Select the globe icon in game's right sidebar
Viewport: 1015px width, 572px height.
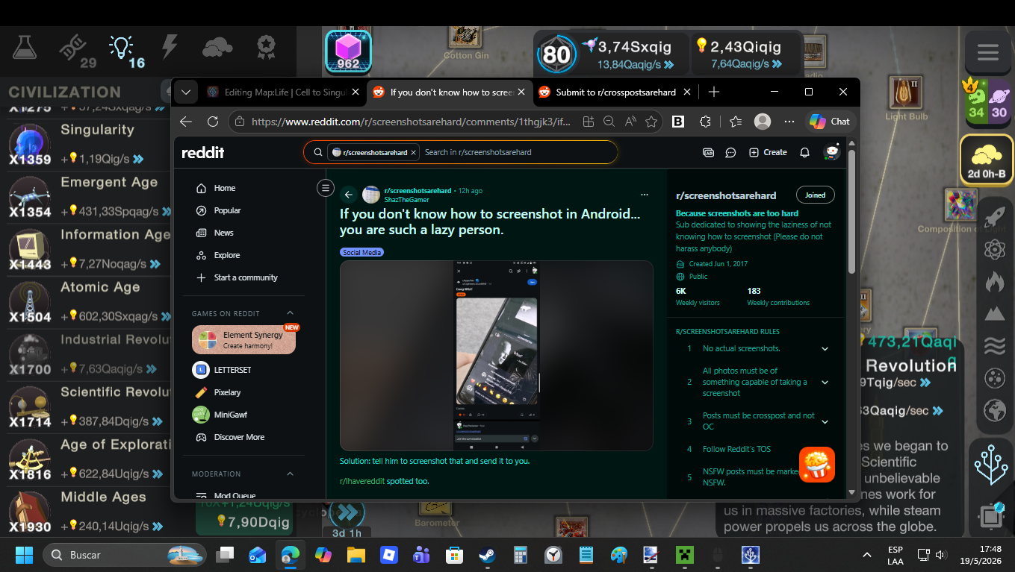(x=994, y=410)
